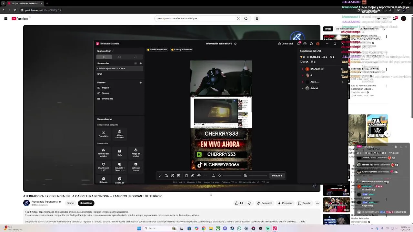Select the Todos filter chip
The width and height of the screenshot is (413, 232).
point(328,29)
